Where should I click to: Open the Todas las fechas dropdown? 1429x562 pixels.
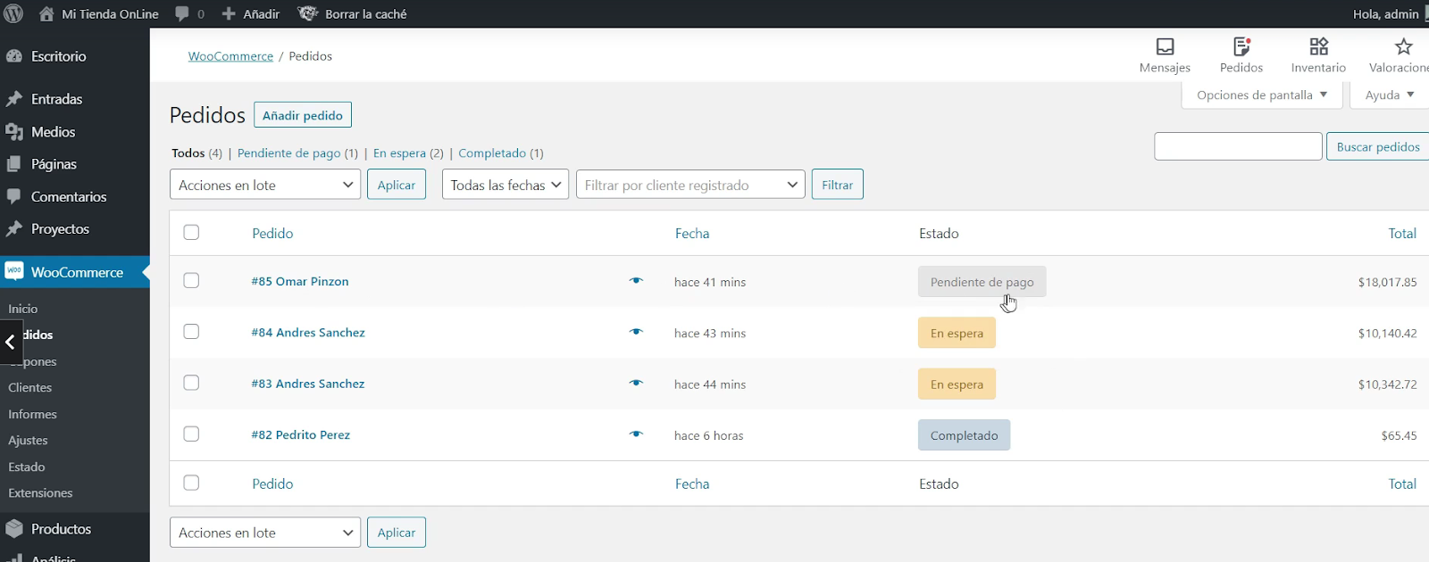coord(506,185)
